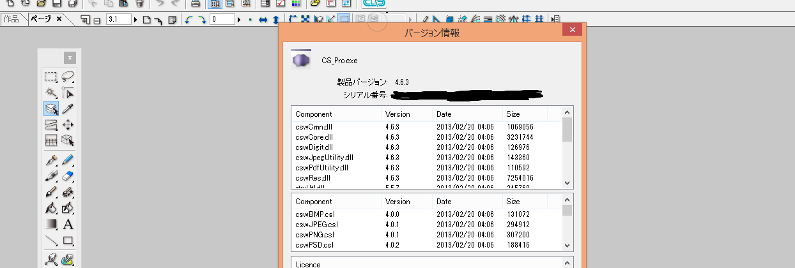Click the zoom percentage field showing 3.1
The width and height of the screenshot is (795, 268).
(118, 20)
